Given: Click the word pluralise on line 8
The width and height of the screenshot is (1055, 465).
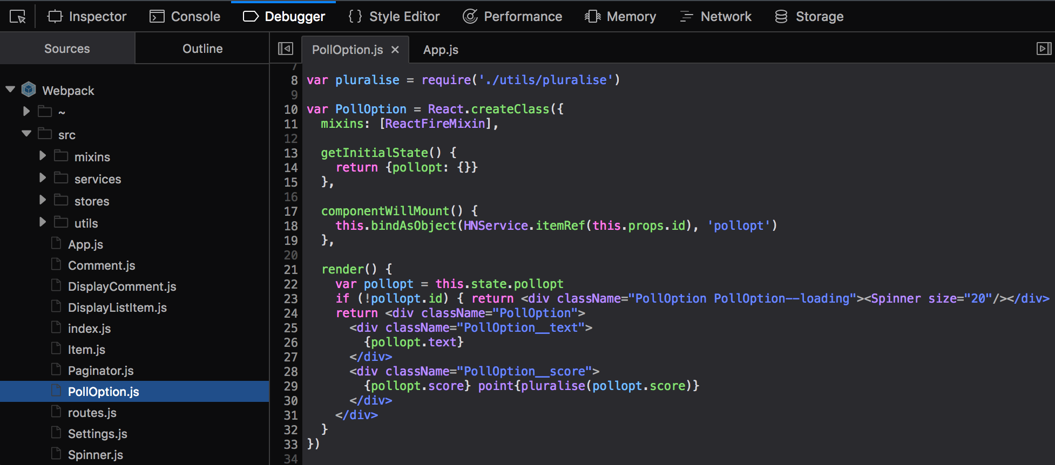Looking at the screenshot, I should pos(367,80).
